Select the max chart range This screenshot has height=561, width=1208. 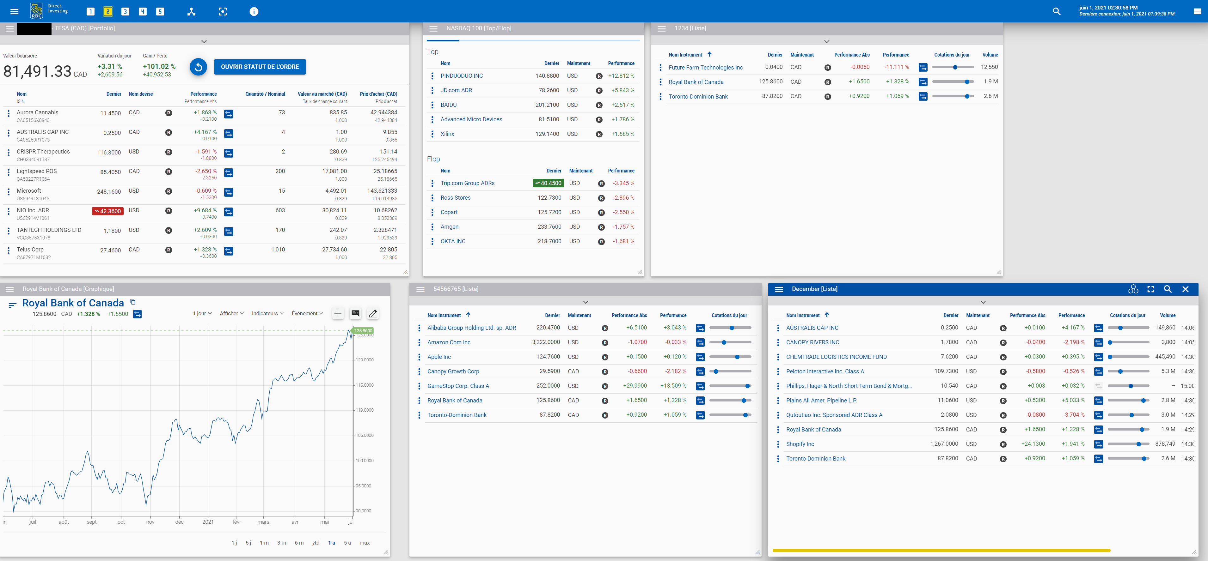coord(365,543)
